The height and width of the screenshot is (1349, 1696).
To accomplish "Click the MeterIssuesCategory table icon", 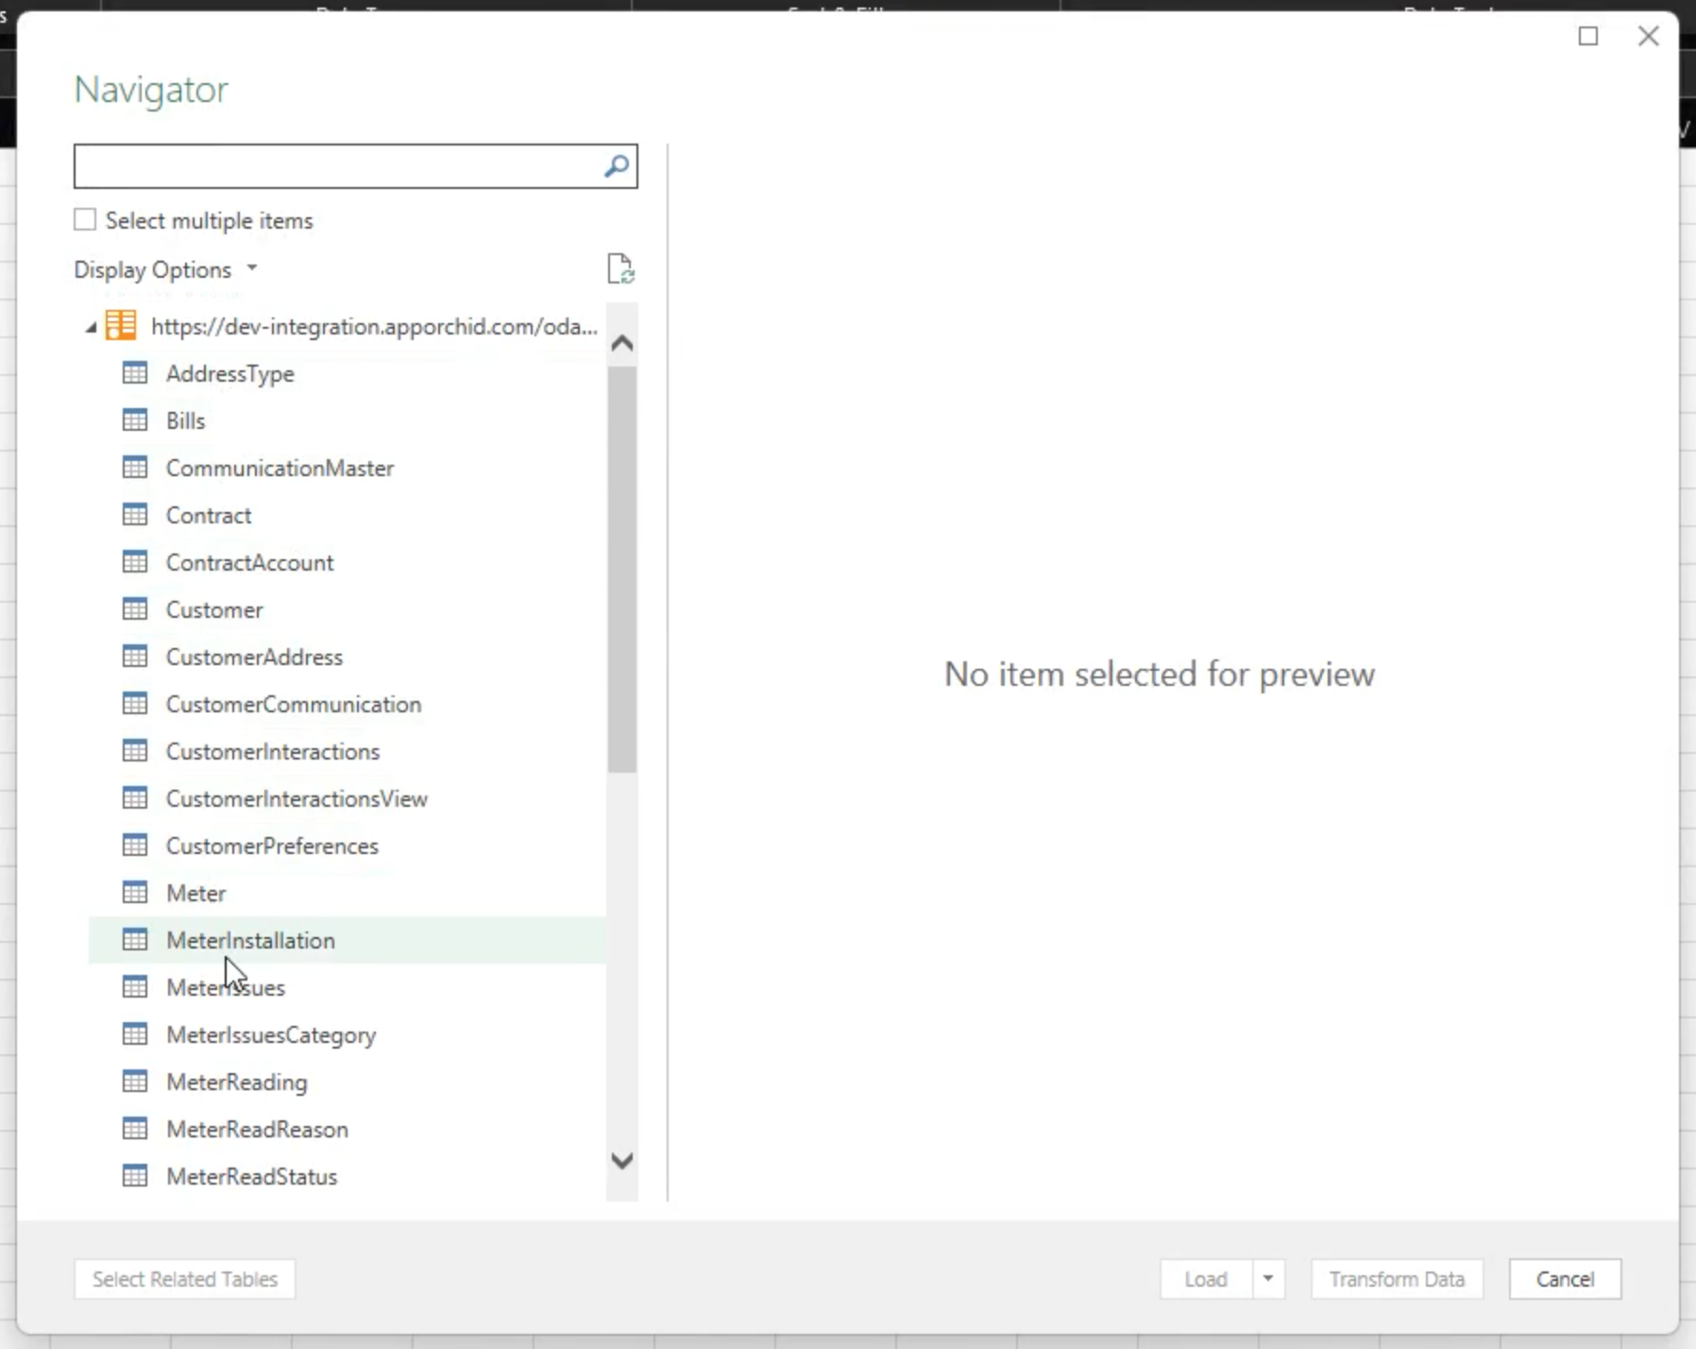I will point(135,1034).
